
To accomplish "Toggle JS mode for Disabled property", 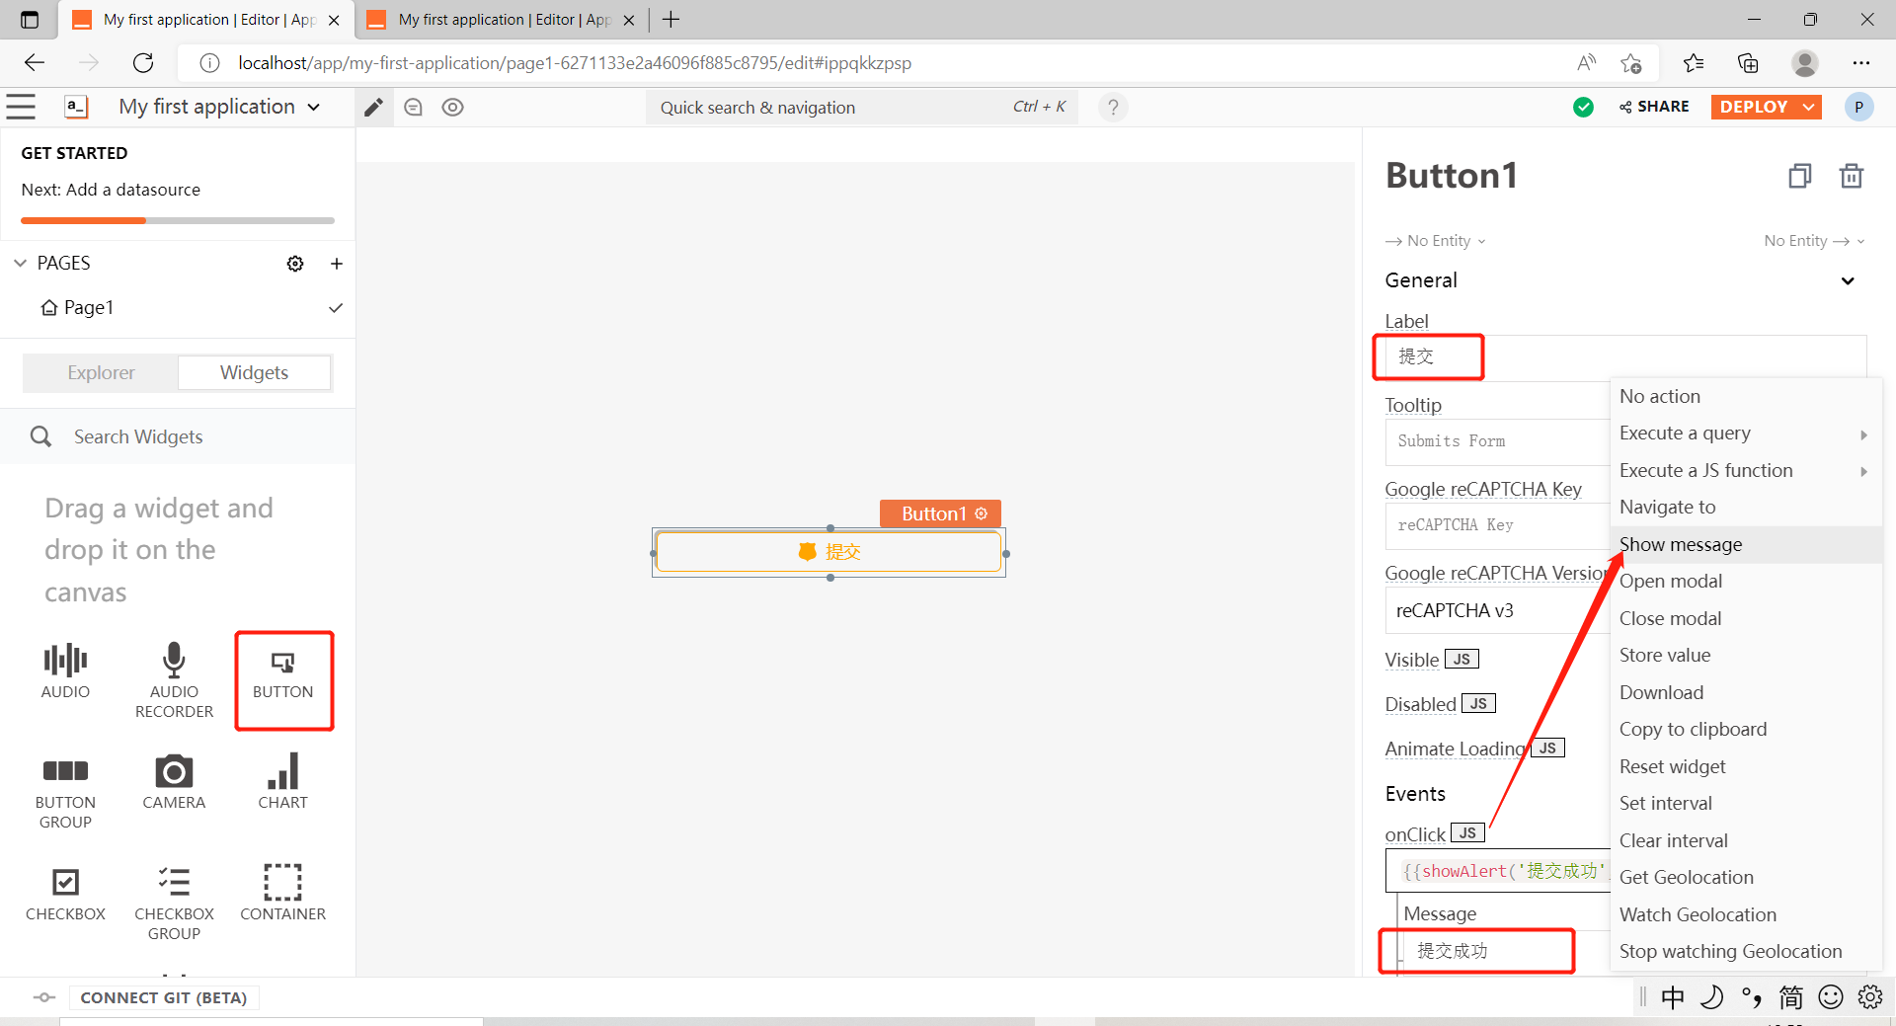I will click(x=1478, y=704).
